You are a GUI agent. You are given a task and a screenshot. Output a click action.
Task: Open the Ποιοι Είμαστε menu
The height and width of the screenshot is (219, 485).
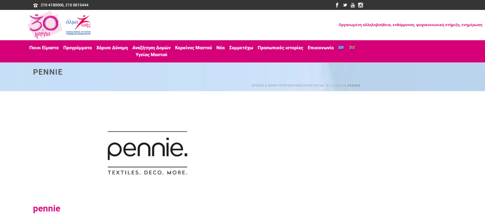coord(44,48)
